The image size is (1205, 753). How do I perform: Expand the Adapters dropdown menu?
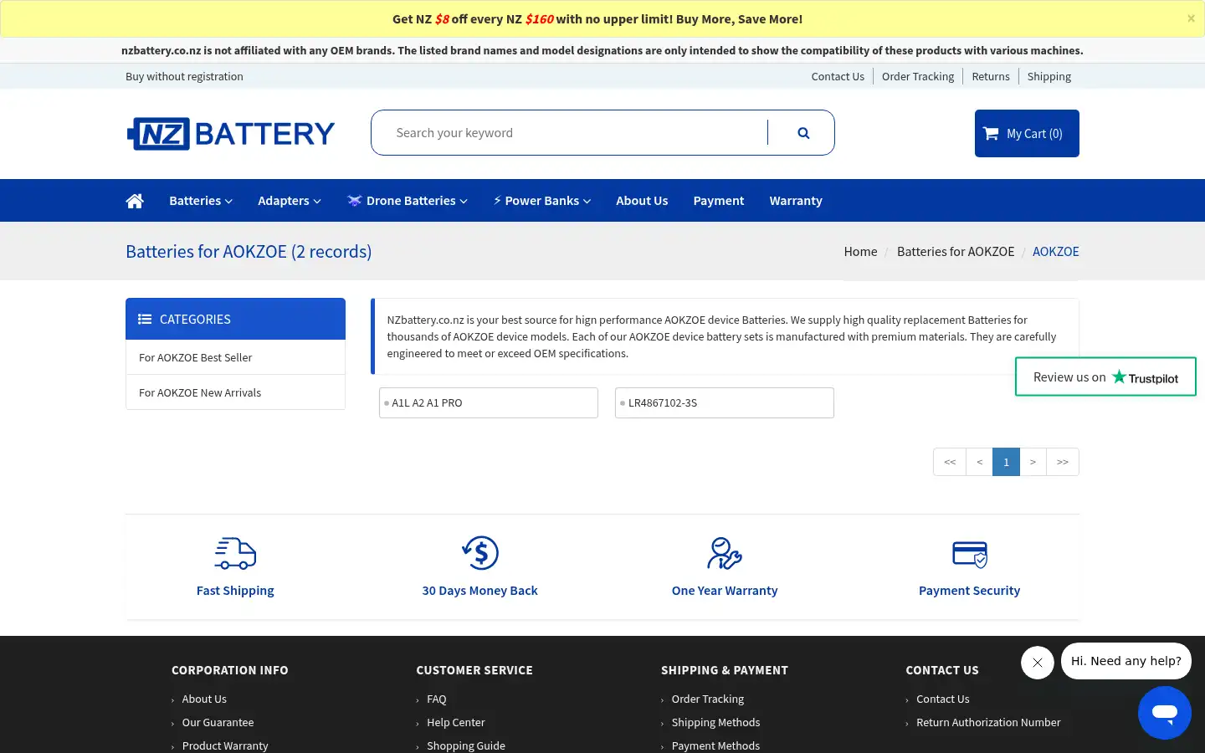coord(290,201)
